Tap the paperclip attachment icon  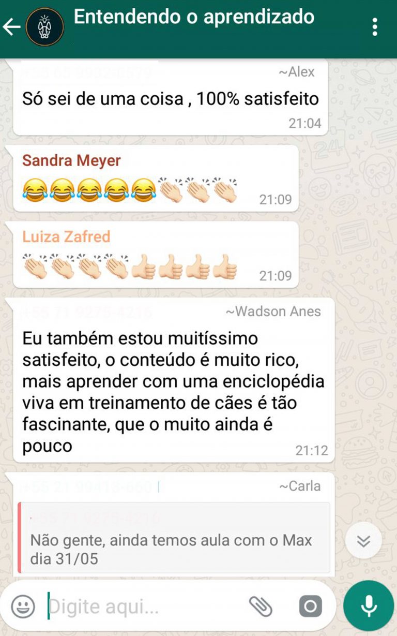(x=261, y=606)
